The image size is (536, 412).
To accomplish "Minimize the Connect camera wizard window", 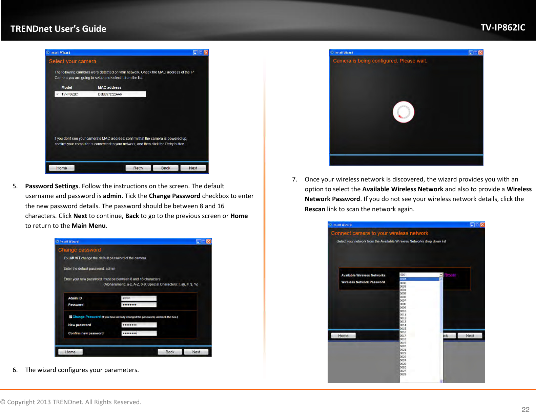I will [472, 224].
